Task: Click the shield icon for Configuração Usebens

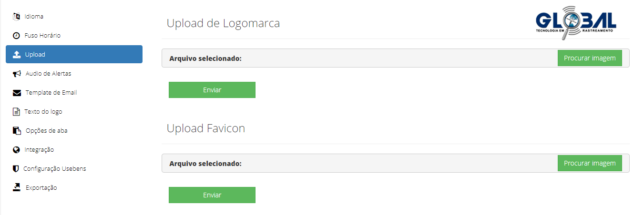Action: [16, 169]
